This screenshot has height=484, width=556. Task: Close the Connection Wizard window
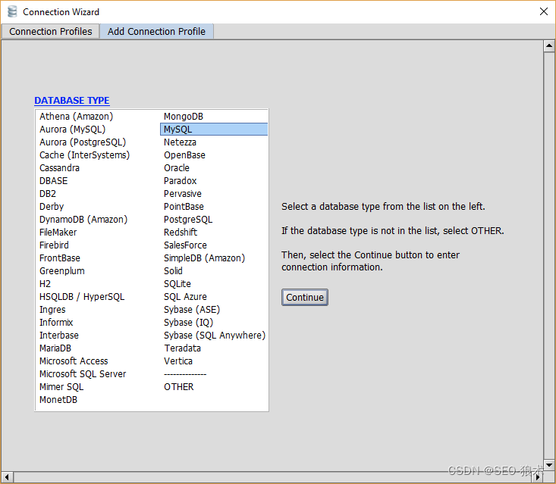tap(543, 11)
